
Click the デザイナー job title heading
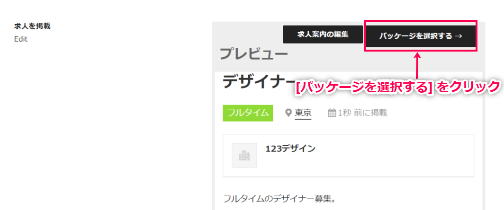pyautogui.click(x=258, y=82)
